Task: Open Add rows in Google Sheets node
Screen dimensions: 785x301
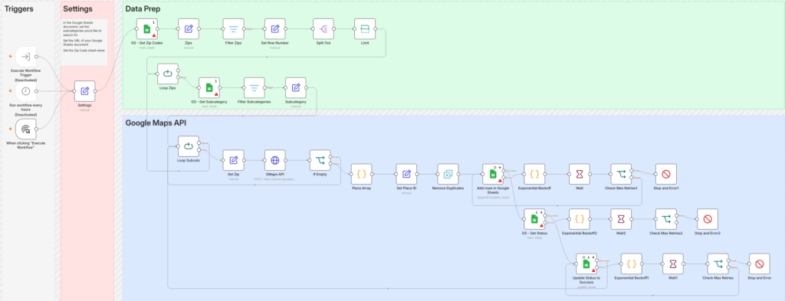Action: pyautogui.click(x=493, y=174)
